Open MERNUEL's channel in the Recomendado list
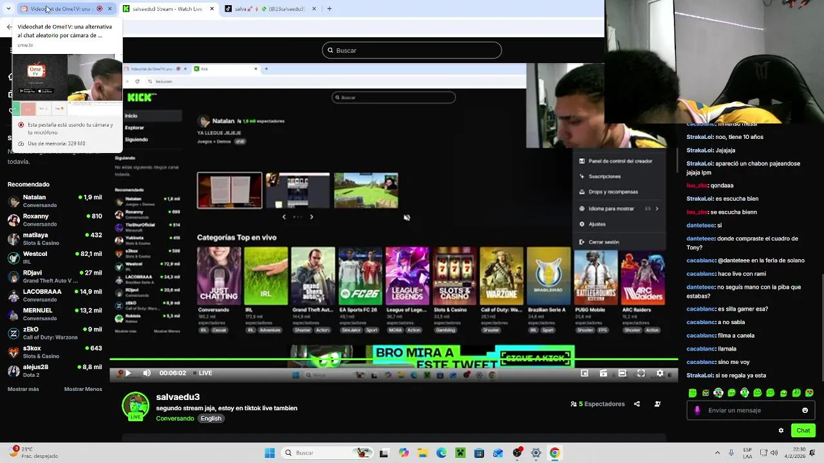Viewport: 824px width, 463px height. [55, 314]
